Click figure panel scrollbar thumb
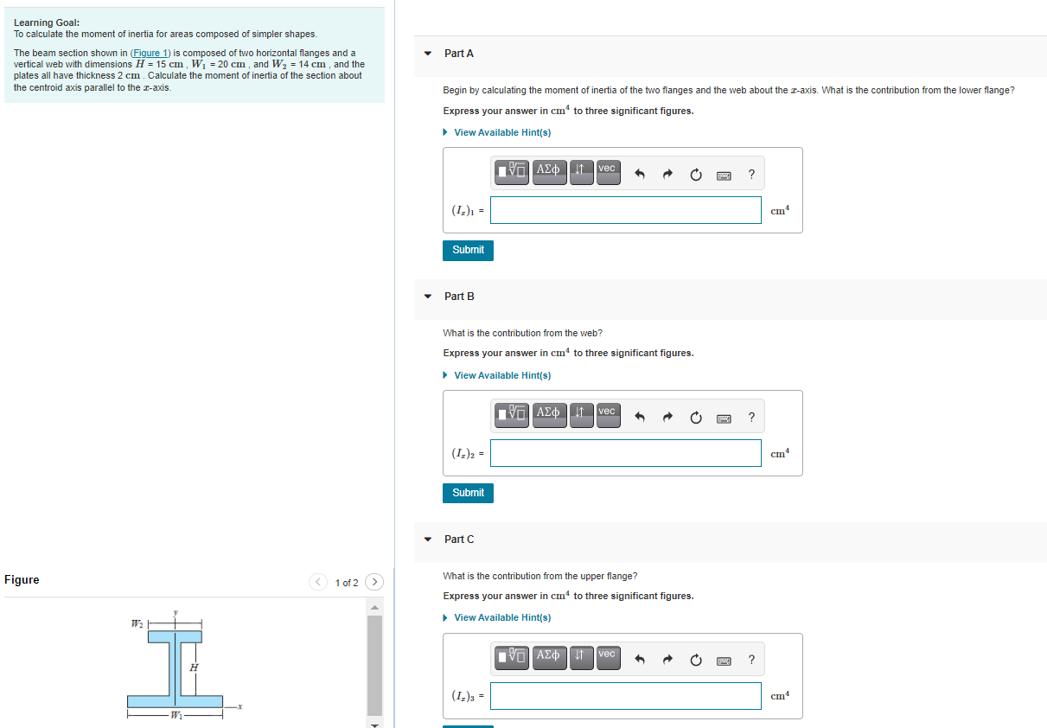 374,665
